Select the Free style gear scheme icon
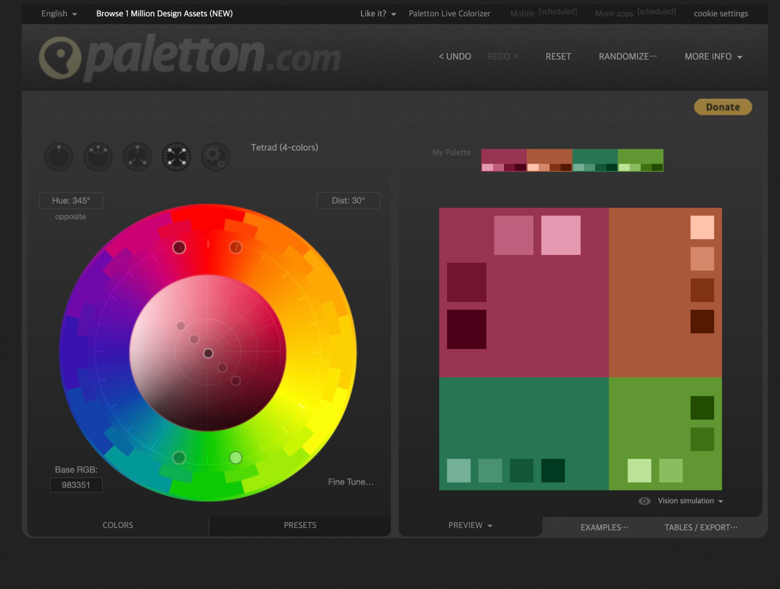This screenshot has width=780, height=589. 216,157
